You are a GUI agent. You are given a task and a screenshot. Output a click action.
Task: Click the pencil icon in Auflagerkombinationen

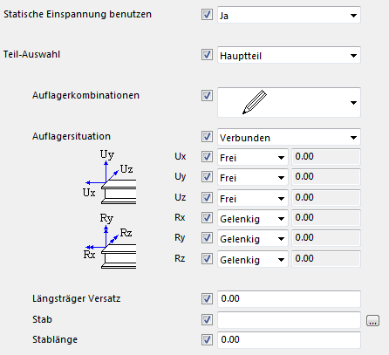coord(255,102)
